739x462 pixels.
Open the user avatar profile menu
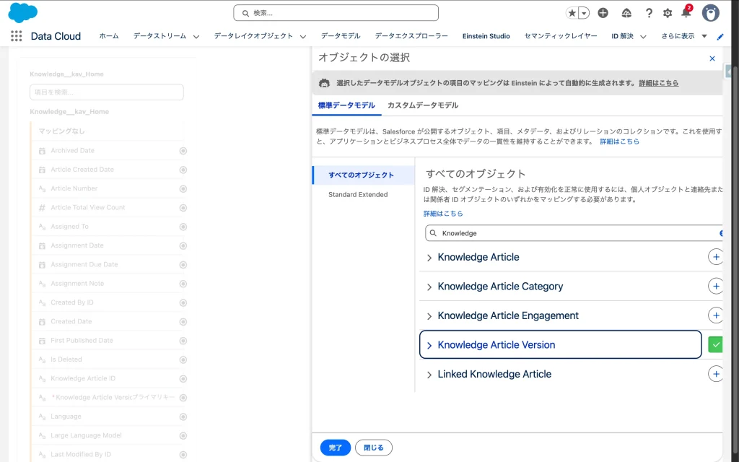(x=710, y=13)
